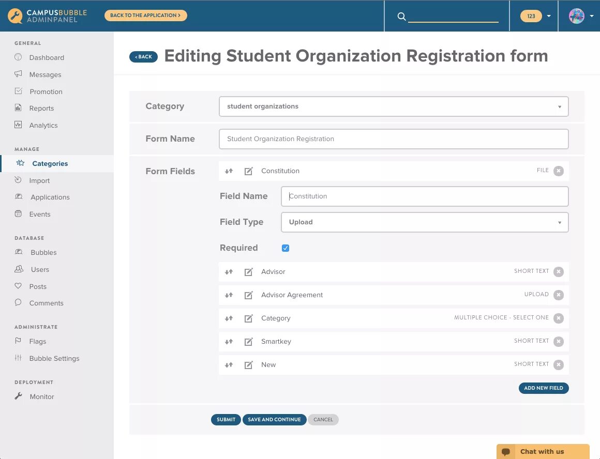This screenshot has height=459, width=600.
Task: Remove the Category form field
Action: [x=558, y=318]
